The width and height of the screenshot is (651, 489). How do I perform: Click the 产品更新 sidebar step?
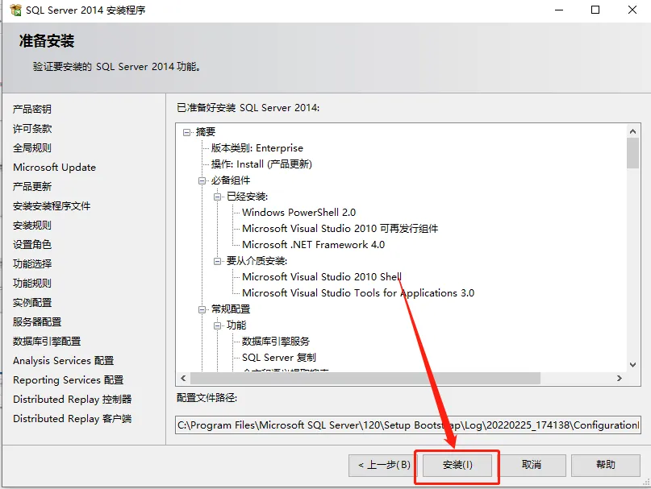[32, 187]
